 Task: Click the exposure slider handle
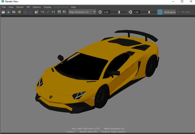point(119,12)
